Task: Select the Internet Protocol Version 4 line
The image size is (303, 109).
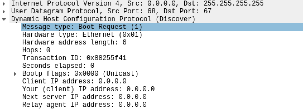Action: click(156, 3)
